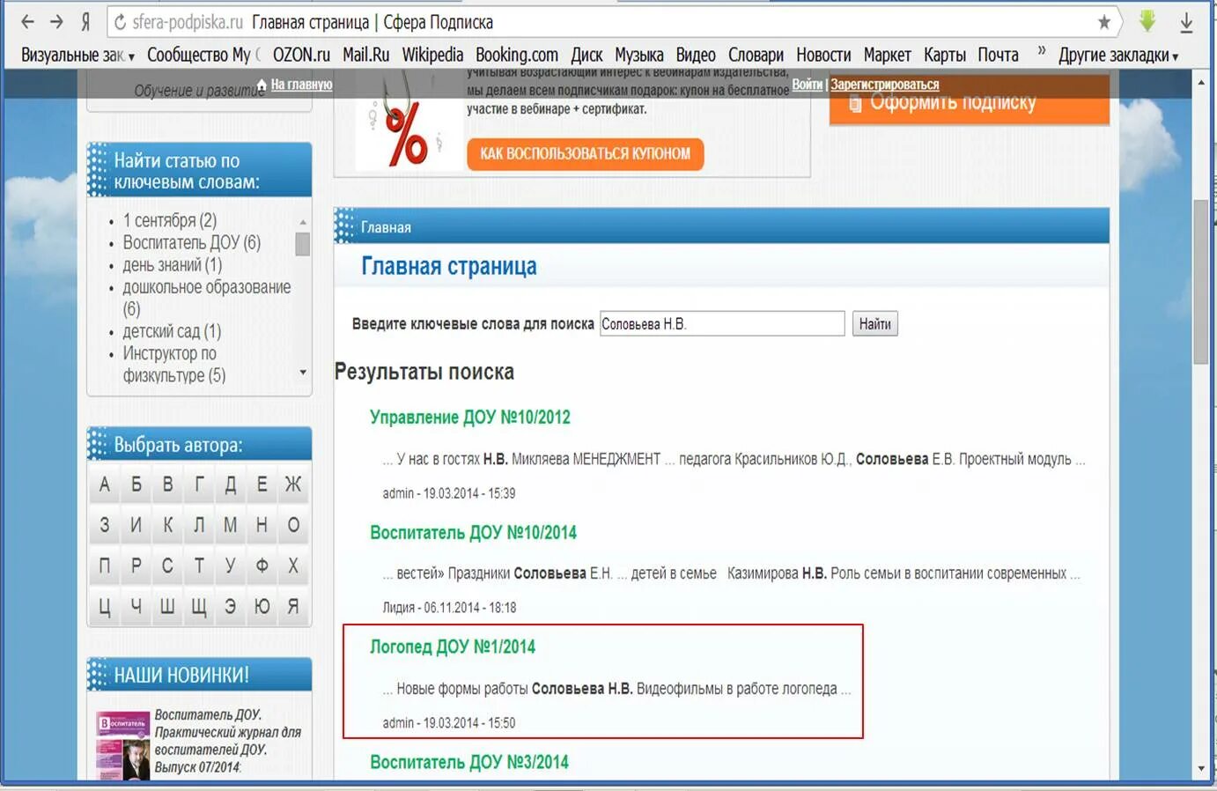Screen dimensions: 1217x791
Task: Click the Оформить подписку orange button
Action: point(970,103)
